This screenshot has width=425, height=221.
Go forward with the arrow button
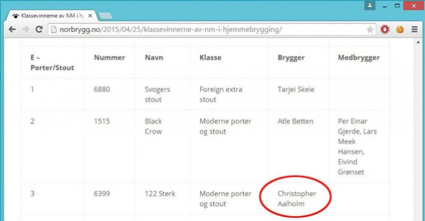pos(25,29)
